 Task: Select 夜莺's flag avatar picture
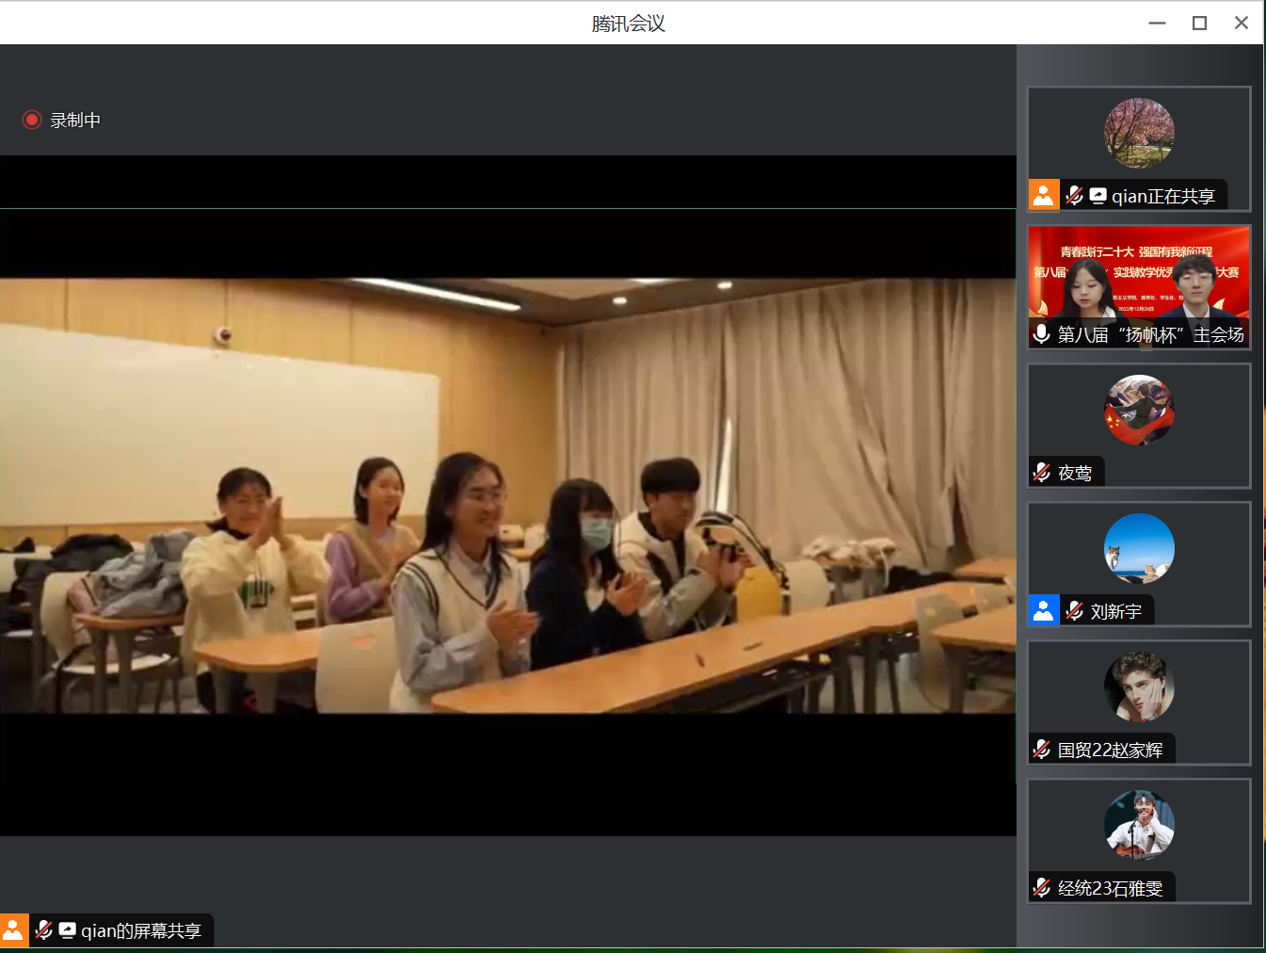(x=1138, y=410)
